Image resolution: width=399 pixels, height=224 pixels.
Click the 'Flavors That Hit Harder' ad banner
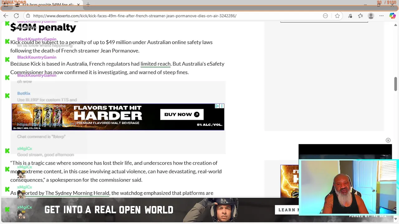[118, 117]
